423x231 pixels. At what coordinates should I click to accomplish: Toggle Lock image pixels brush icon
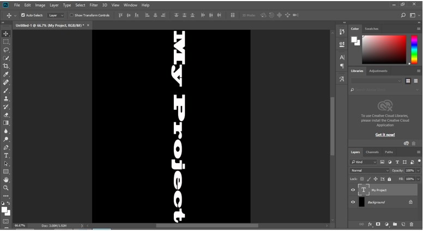coord(369,179)
